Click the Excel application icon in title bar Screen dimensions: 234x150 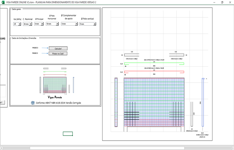point(3,2)
